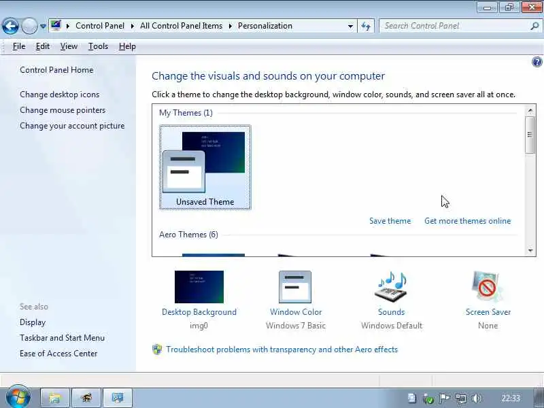Refresh the Personalization page
Viewport: 544px width, 408px height.
click(366, 26)
